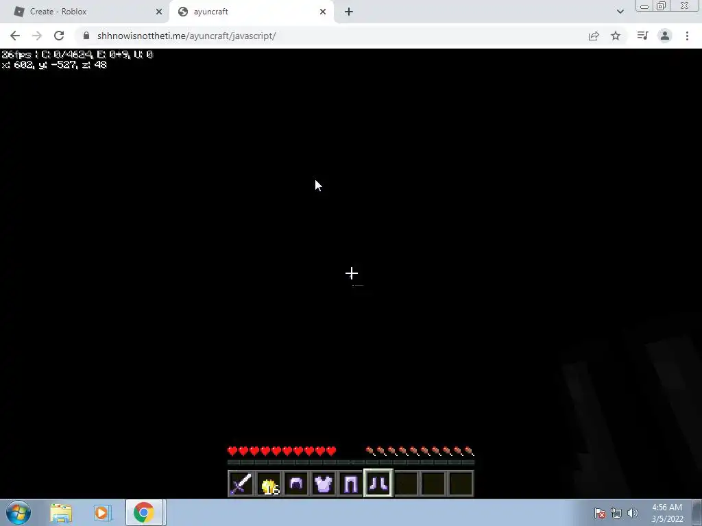Select the boots hotbar slot
702x526 pixels.
(378, 483)
